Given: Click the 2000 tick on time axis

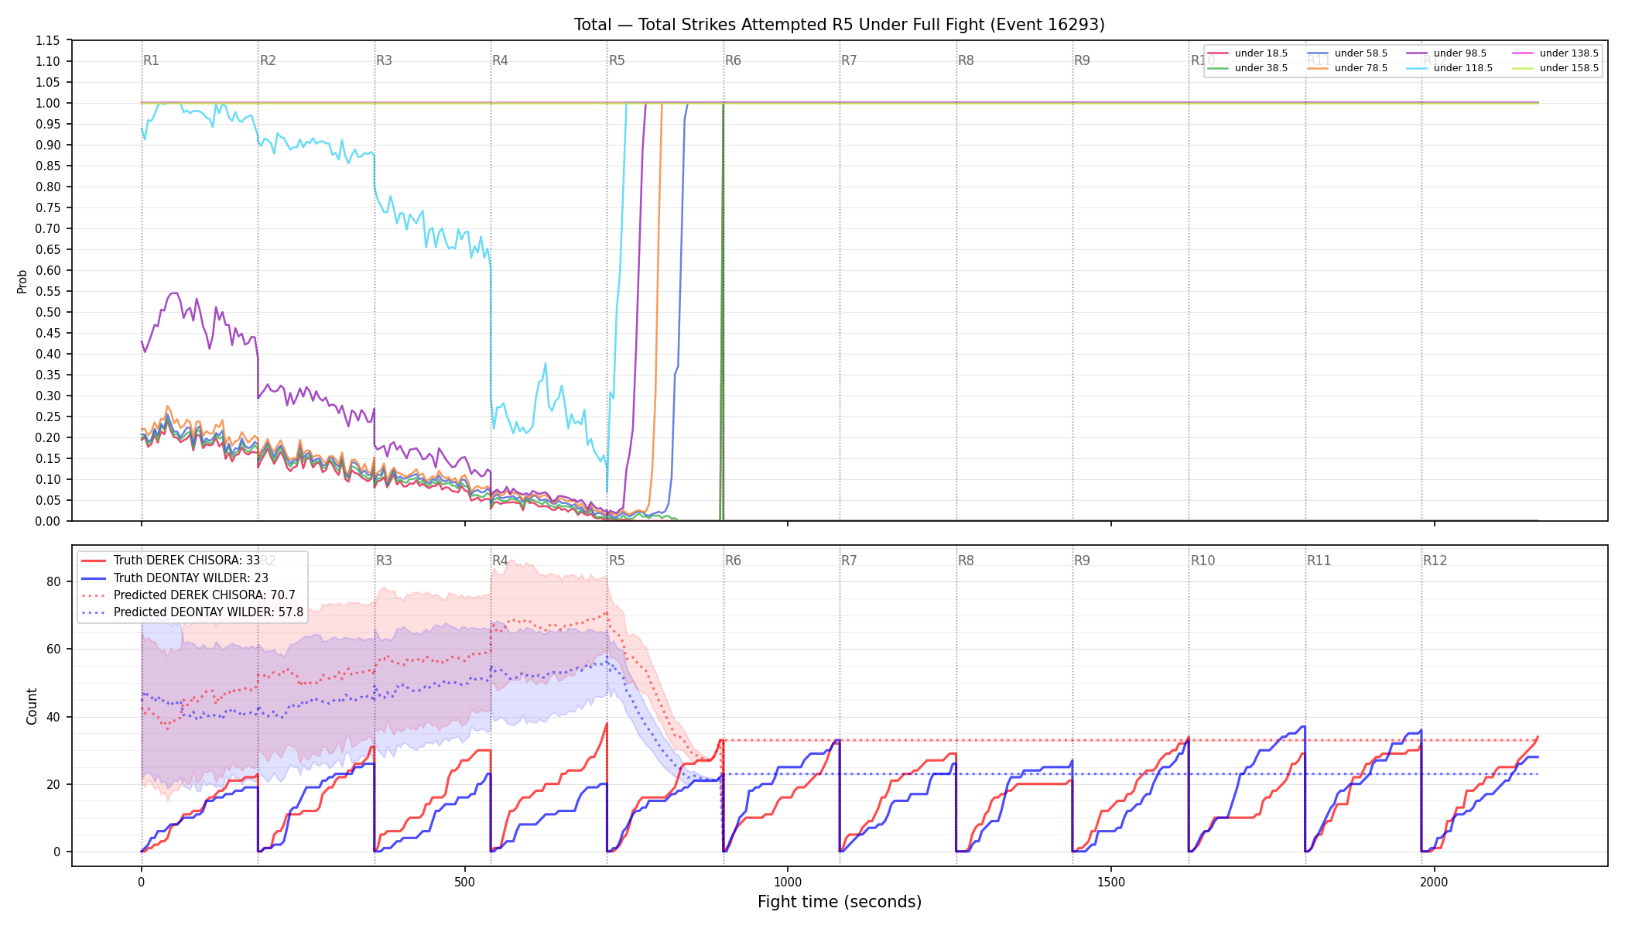Looking at the screenshot, I should point(1435,883).
